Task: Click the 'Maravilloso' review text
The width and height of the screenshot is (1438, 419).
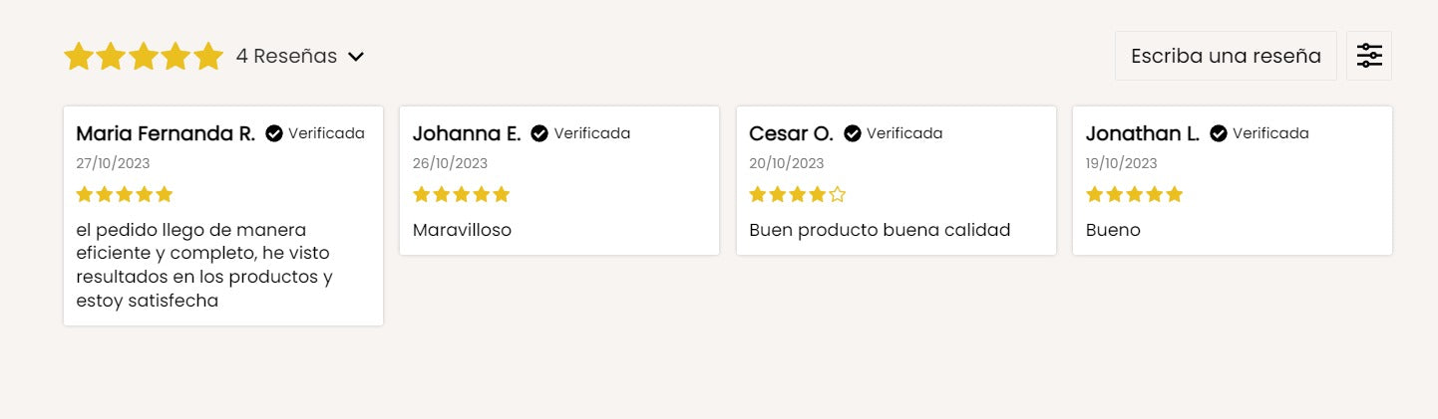Action: 462,230
